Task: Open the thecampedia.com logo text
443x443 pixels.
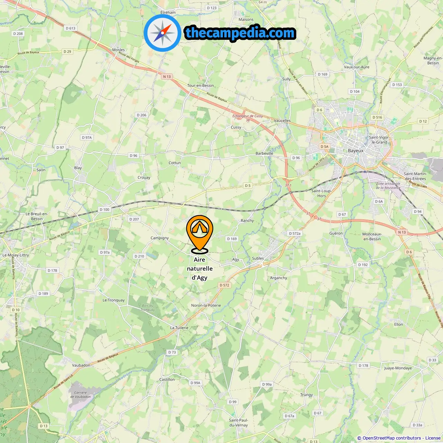Action: [240, 33]
